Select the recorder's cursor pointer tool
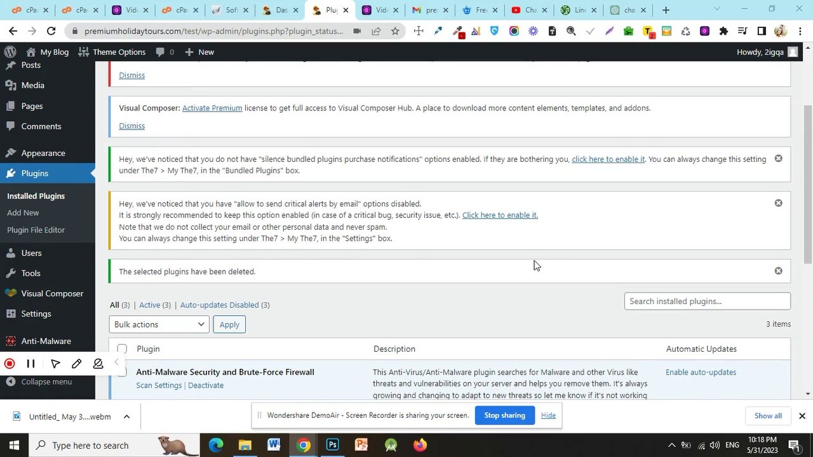This screenshot has width=813, height=457. point(55,364)
